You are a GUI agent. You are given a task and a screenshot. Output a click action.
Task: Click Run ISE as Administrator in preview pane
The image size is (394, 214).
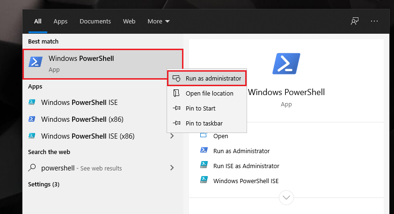point(246,166)
